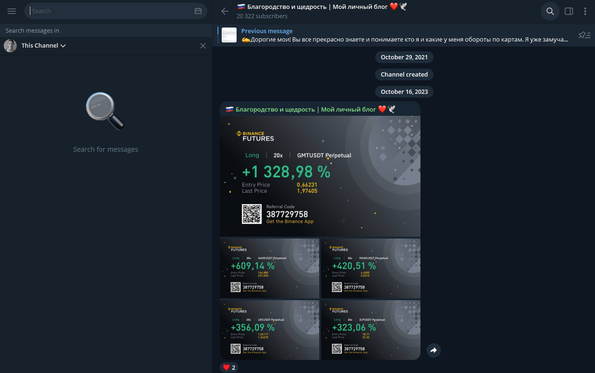Open the MASKUSDT +420,51% thumbnail
The width and height of the screenshot is (595, 373).
click(371, 268)
